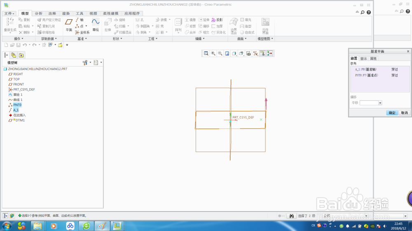Click the 重新生成 (Regenerate) icon
This screenshot has height=231, width=412.
click(10, 25)
